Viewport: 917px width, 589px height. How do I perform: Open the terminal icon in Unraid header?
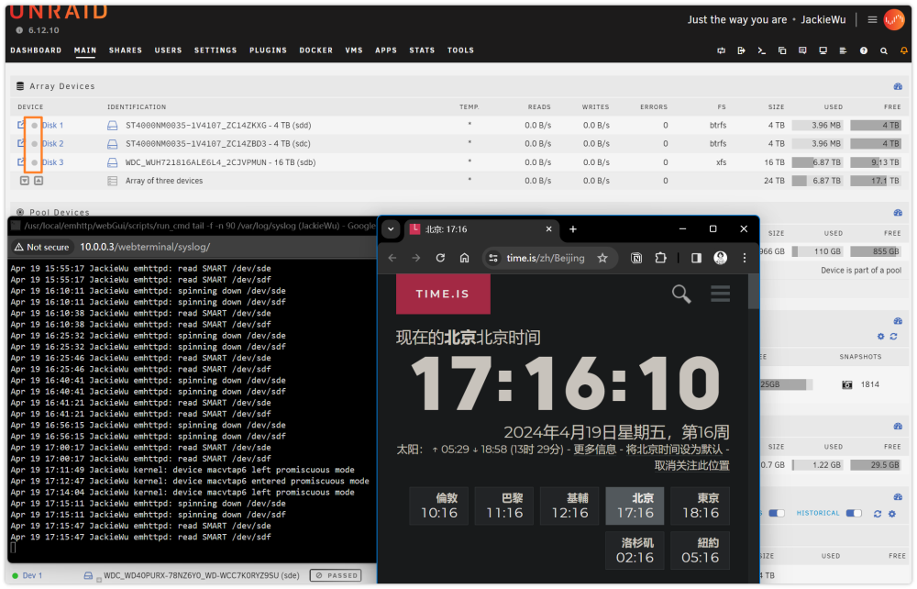761,50
